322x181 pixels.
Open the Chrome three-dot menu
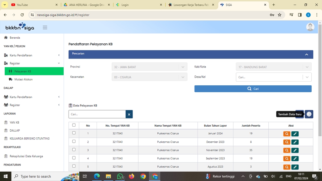click(x=317, y=15)
